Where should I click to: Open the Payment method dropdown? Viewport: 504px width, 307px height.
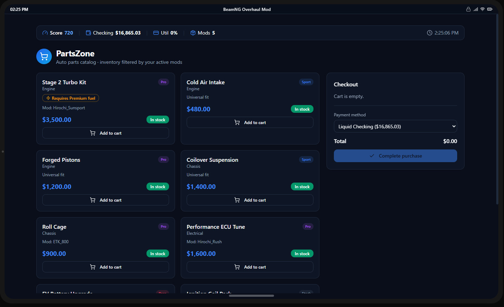point(396,126)
